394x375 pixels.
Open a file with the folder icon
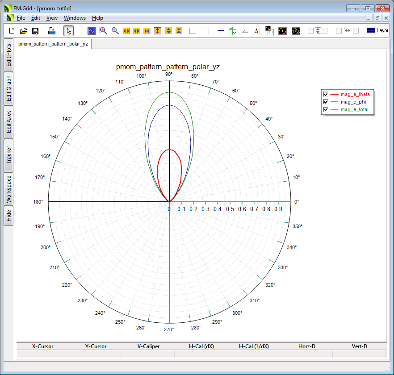[x=23, y=31]
